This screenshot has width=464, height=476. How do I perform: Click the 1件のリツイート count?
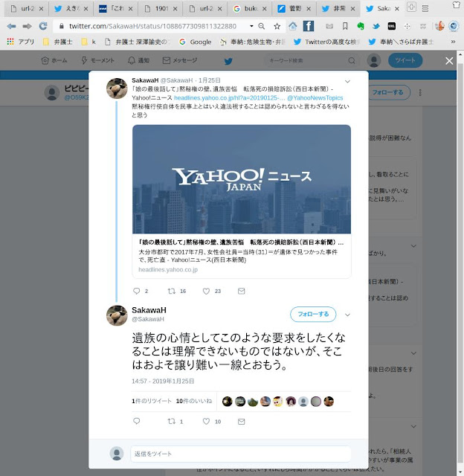pos(152,401)
